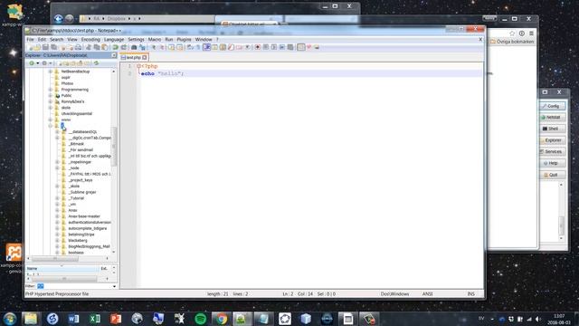Click Services button in XAMPP window

tap(553, 151)
